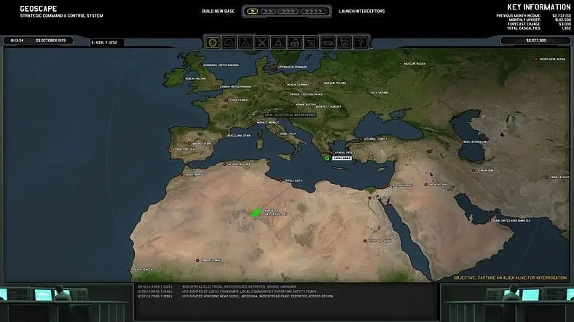Click the Lisbon Portugal city marker
The image size is (574, 322).
coord(170,149)
